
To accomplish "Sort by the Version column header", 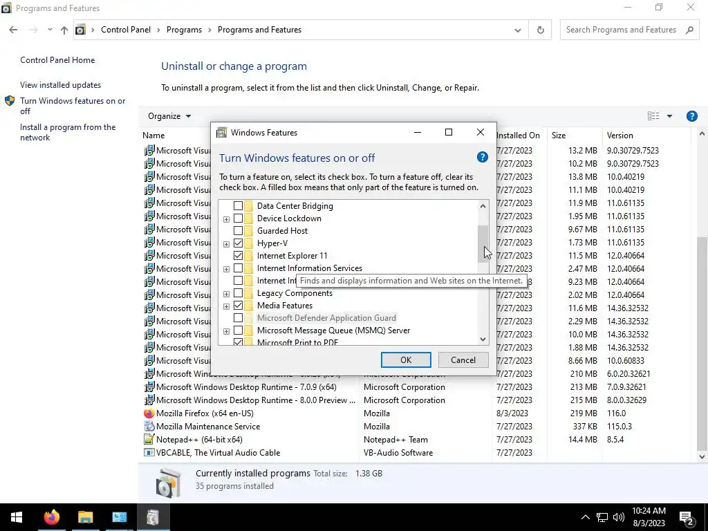I will point(619,136).
